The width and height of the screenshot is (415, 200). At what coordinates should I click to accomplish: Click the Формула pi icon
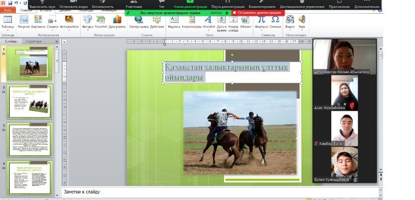(x=261, y=19)
